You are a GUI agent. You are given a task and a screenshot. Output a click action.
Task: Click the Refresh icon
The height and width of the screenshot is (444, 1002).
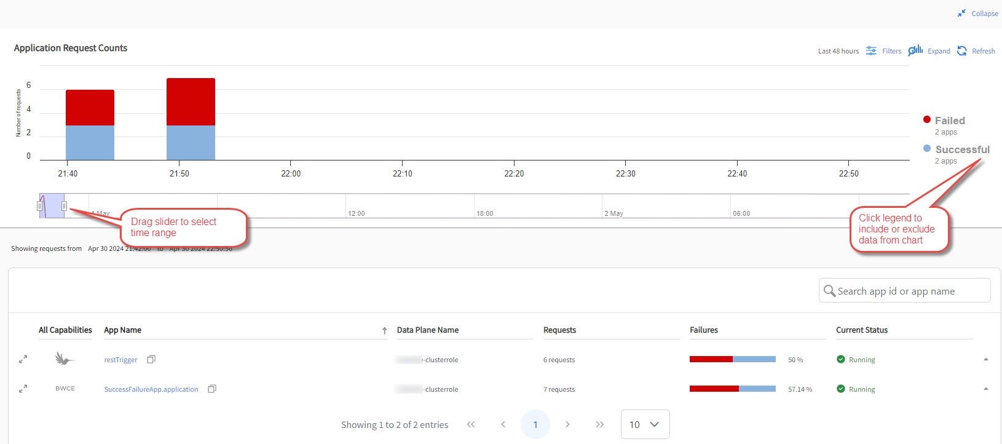(x=961, y=51)
